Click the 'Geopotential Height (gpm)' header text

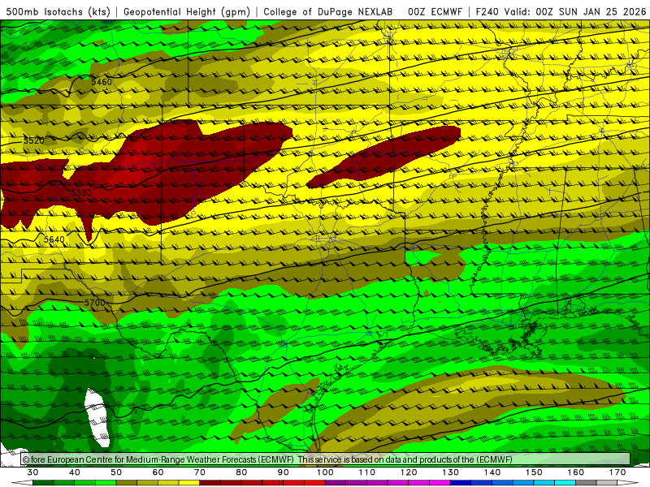(187, 11)
